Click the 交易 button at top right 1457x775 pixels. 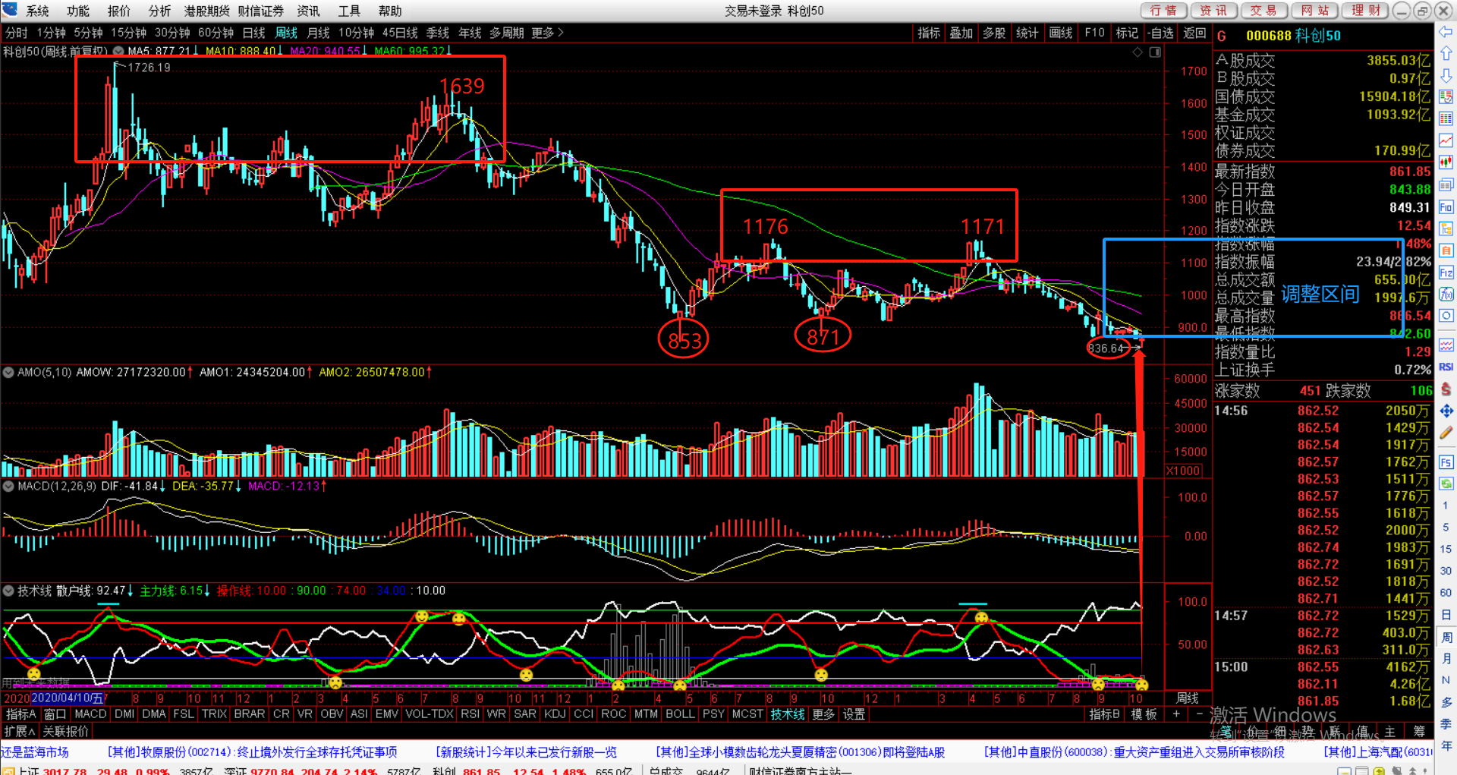coord(1264,11)
